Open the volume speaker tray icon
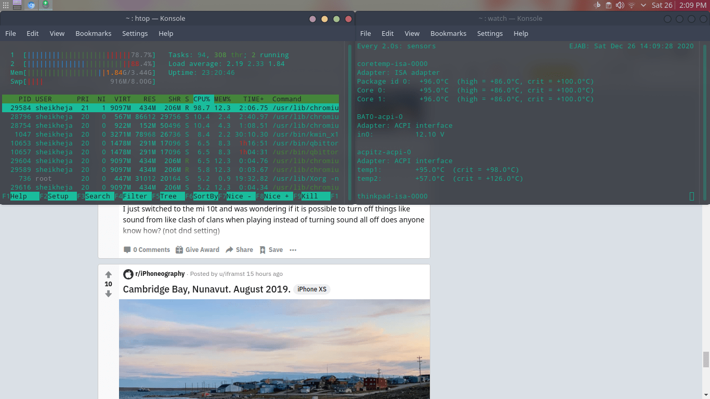This screenshot has height=399, width=710. click(620, 5)
